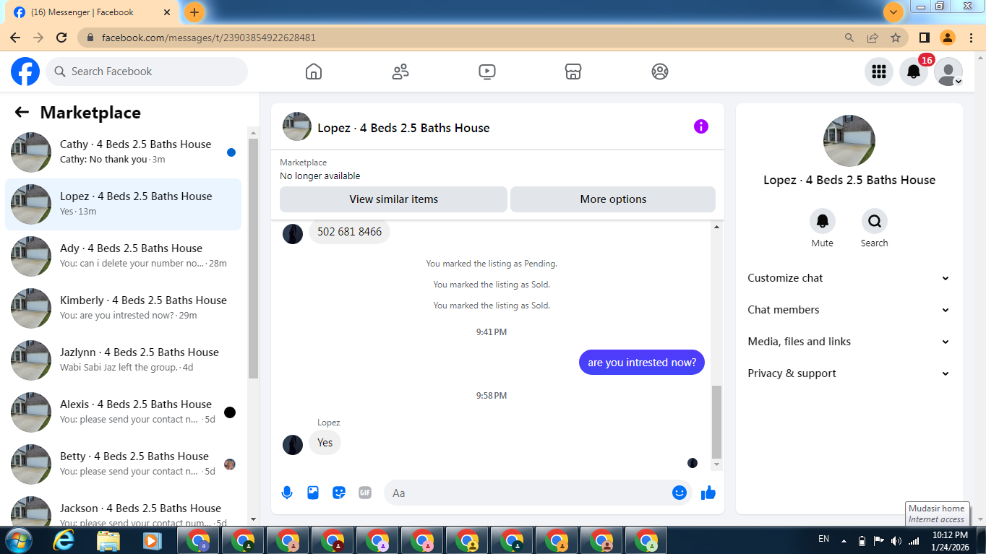Viewport: 986px width, 554px height.
Task: Open the account profile picture menu
Action: (x=948, y=72)
